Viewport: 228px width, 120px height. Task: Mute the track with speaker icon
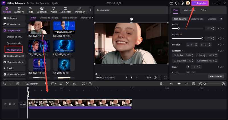click(x=14, y=104)
